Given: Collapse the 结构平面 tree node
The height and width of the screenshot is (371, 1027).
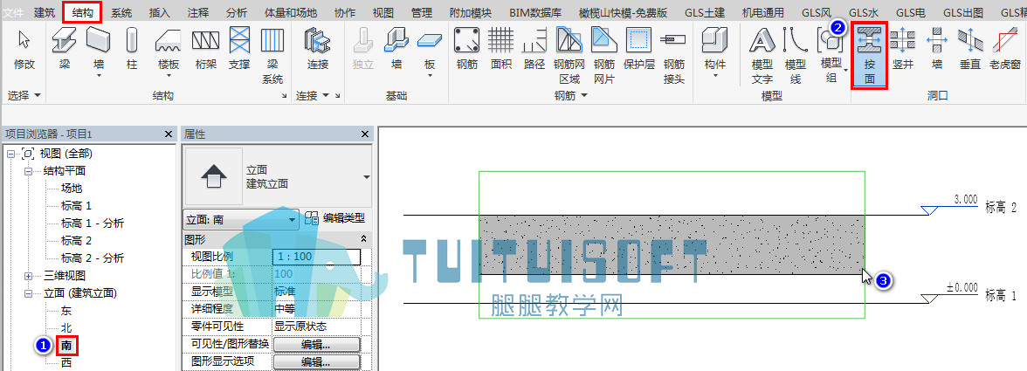Looking at the screenshot, I should click(28, 171).
